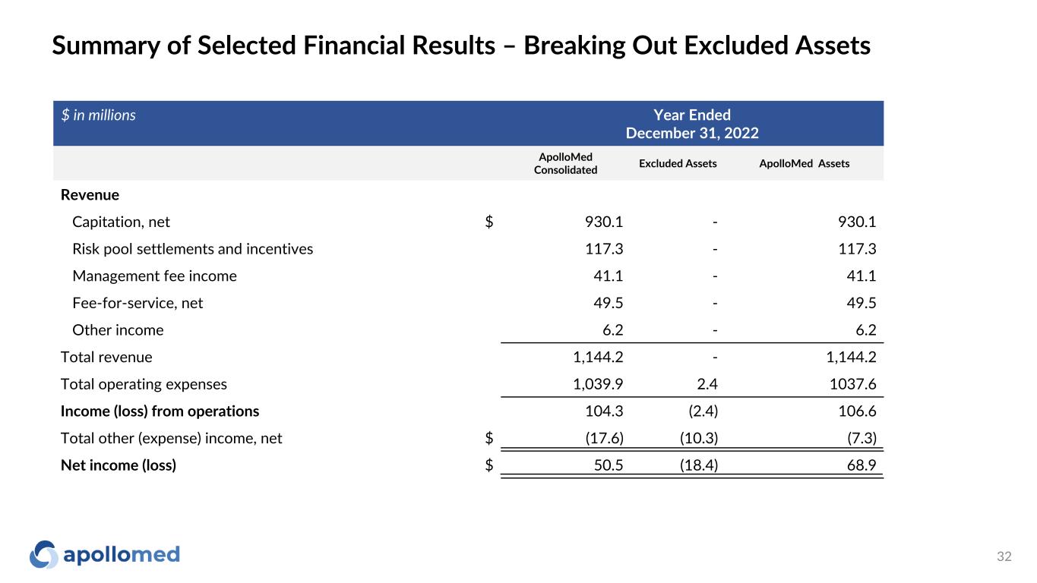Click the slide title heading
Image resolution: width=1037 pixels, height=583 pixels.
point(461,47)
